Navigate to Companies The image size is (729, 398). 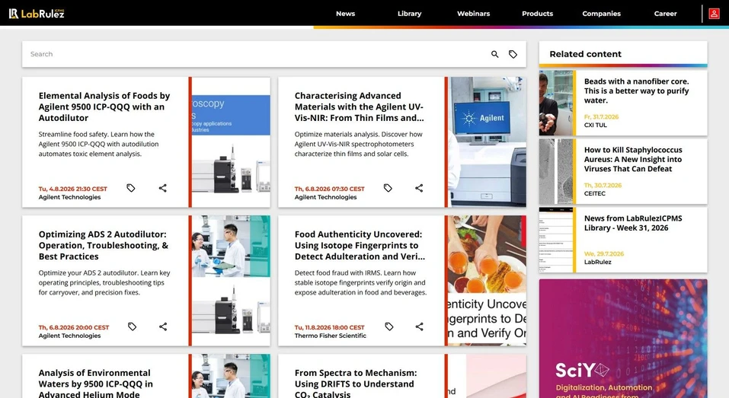[602, 14]
